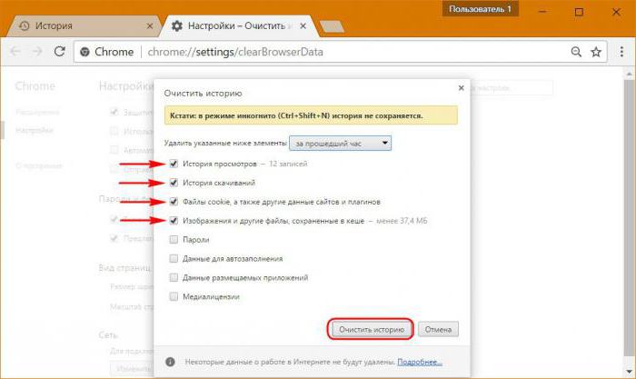The image size is (636, 379).
Task: Click the 'менее 37,4 МБ' text
Action: (402, 221)
